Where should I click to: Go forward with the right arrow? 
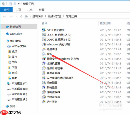(x=11, y=17)
